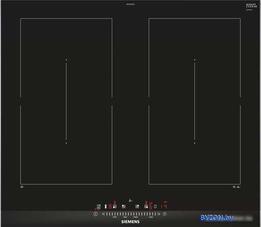Click the SCHOTT CERAN logo
Screen dimensions: 261x227
click(252, 5)
